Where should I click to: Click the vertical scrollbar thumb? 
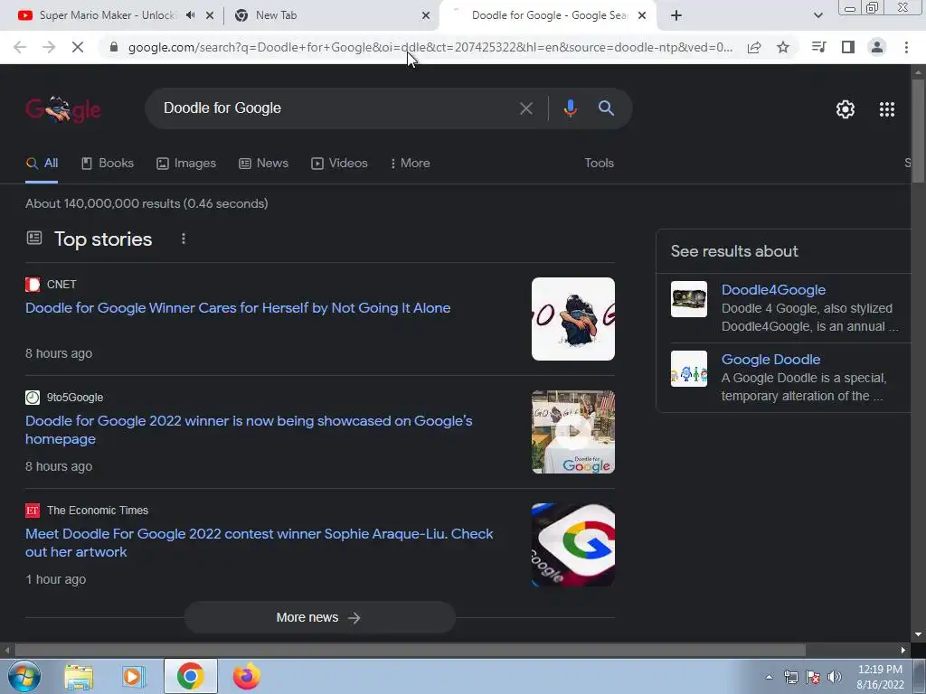(918, 130)
